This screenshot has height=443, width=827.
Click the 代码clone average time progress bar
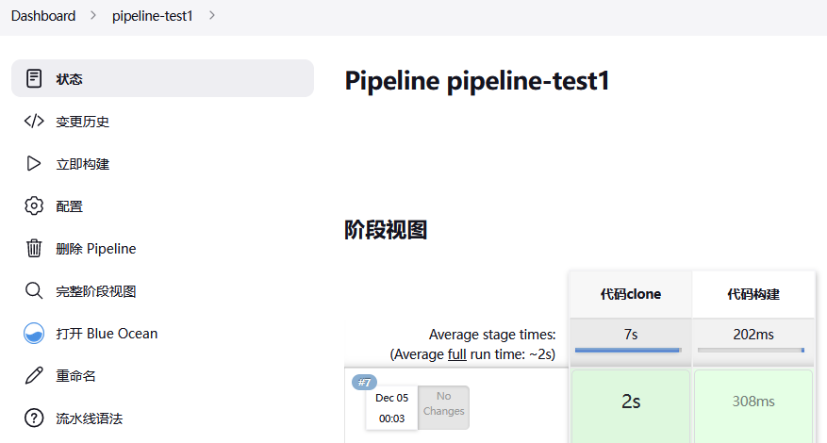click(x=629, y=351)
